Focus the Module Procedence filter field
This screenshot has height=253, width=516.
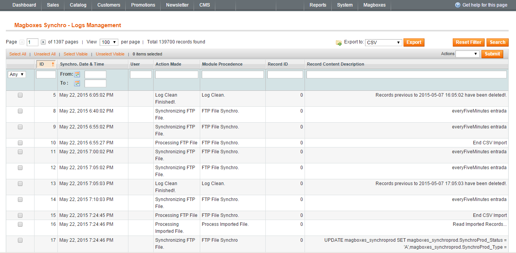[233, 75]
